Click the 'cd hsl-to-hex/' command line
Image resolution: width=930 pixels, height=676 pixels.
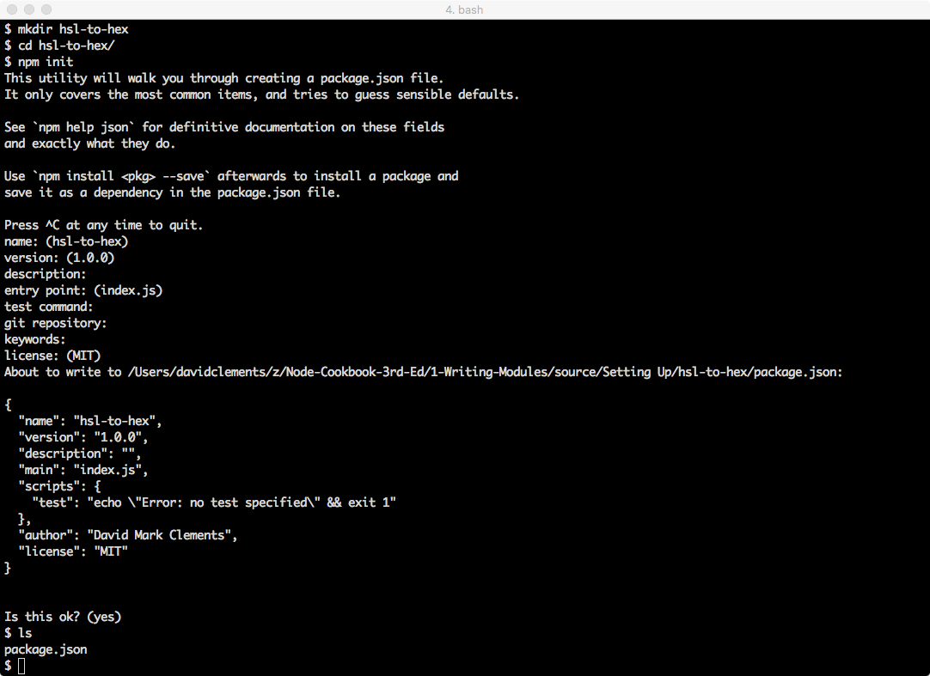tap(59, 46)
